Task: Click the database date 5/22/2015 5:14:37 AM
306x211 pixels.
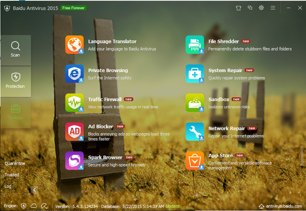Action: click(143, 206)
